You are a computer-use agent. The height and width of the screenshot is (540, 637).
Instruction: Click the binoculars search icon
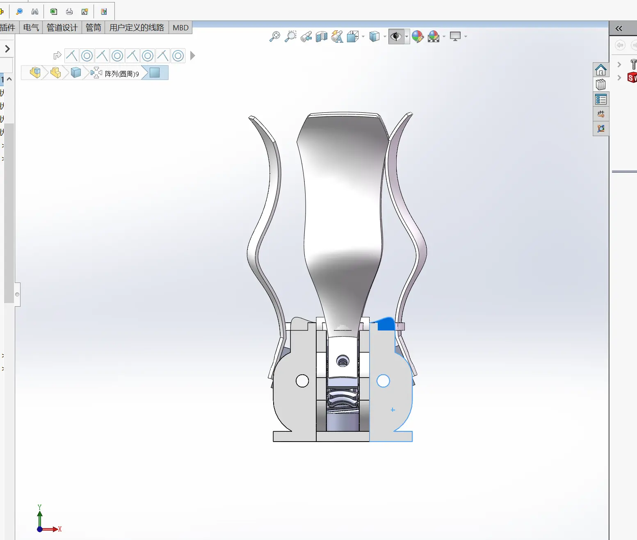coord(35,11)
